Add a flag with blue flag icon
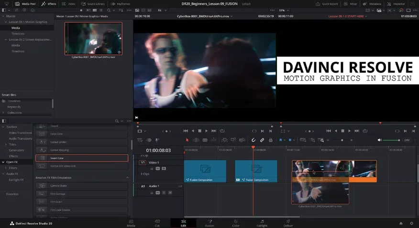419x228 pixels. 281,140
